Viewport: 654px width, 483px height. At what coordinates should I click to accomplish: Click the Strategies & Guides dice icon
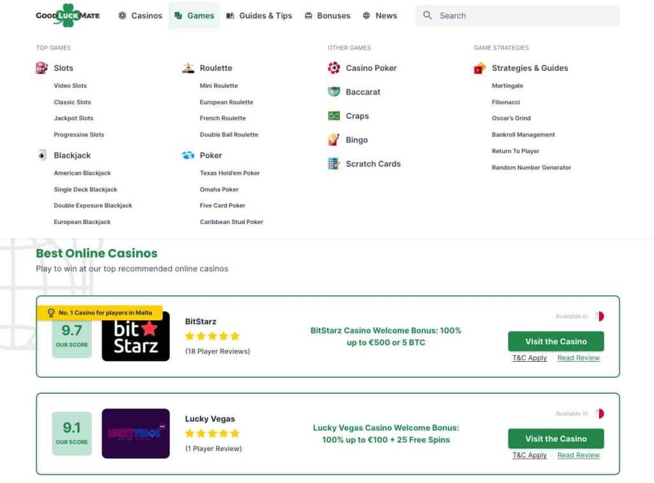pyautogui.click(x=480, y=68)
